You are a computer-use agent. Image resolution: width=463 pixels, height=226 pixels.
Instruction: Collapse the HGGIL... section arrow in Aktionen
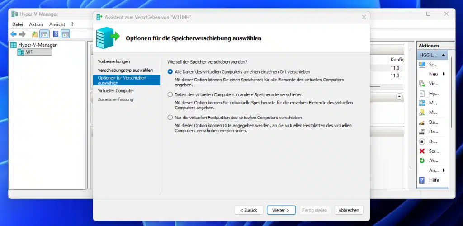coord(443,55)
